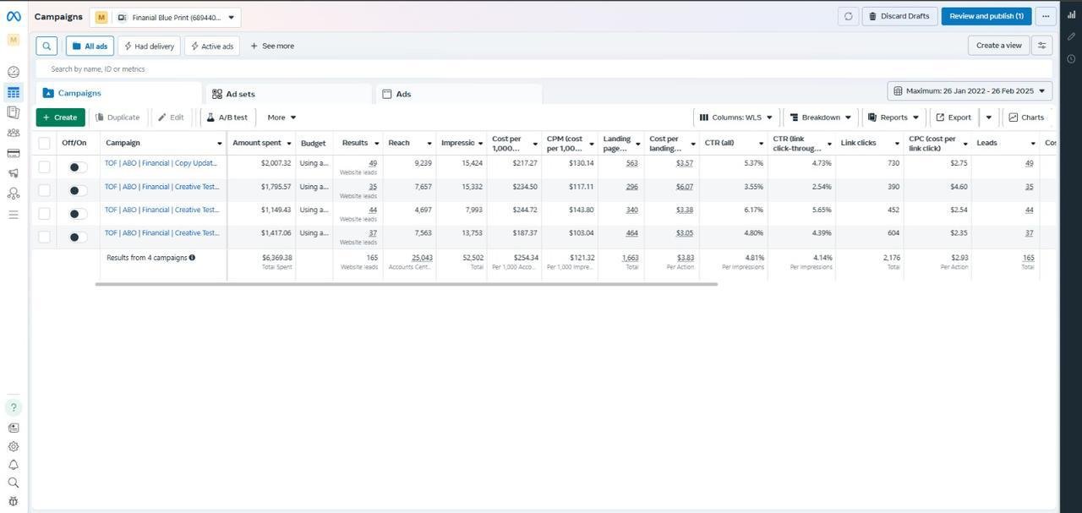Open the Campaigns grid icon in left sidebar
Viewport: 1082px width, 513px height.
pos(13,91)
